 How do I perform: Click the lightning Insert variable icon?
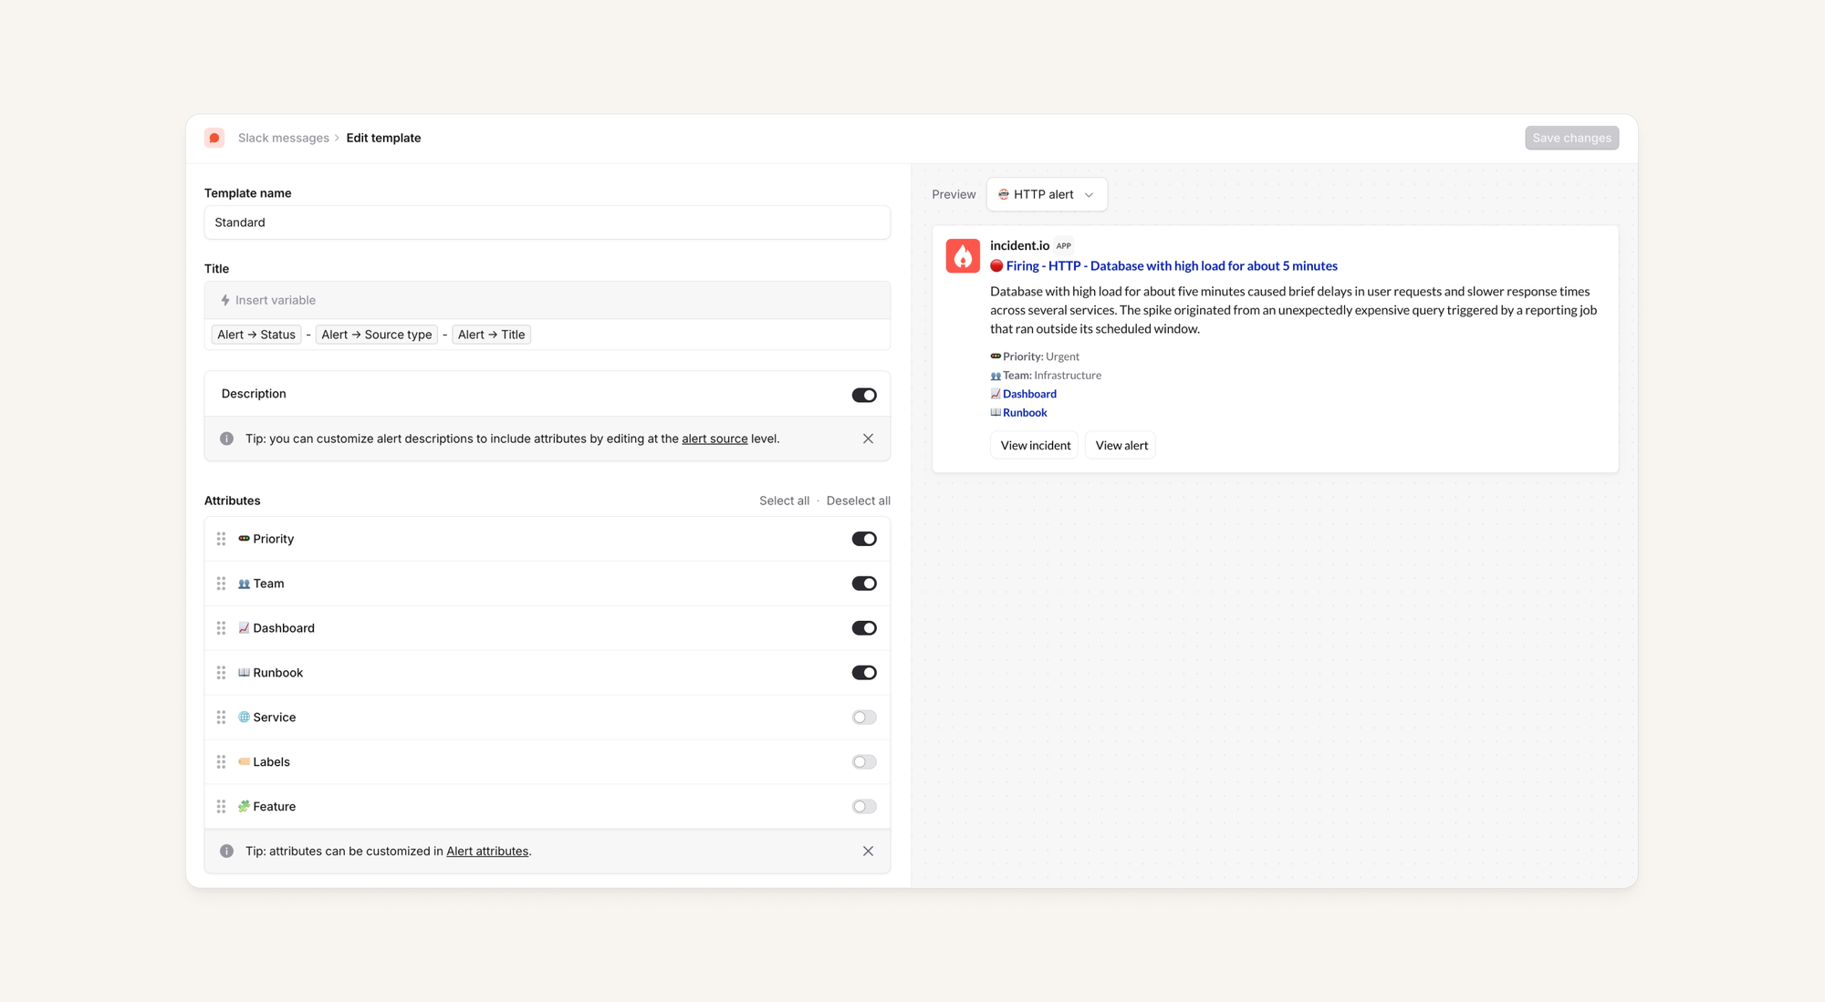coord(225,300)
